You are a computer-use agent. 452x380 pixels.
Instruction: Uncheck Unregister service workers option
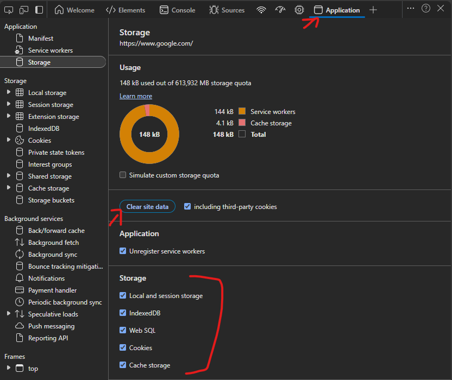pyautogui.click(x=123, y=251)
